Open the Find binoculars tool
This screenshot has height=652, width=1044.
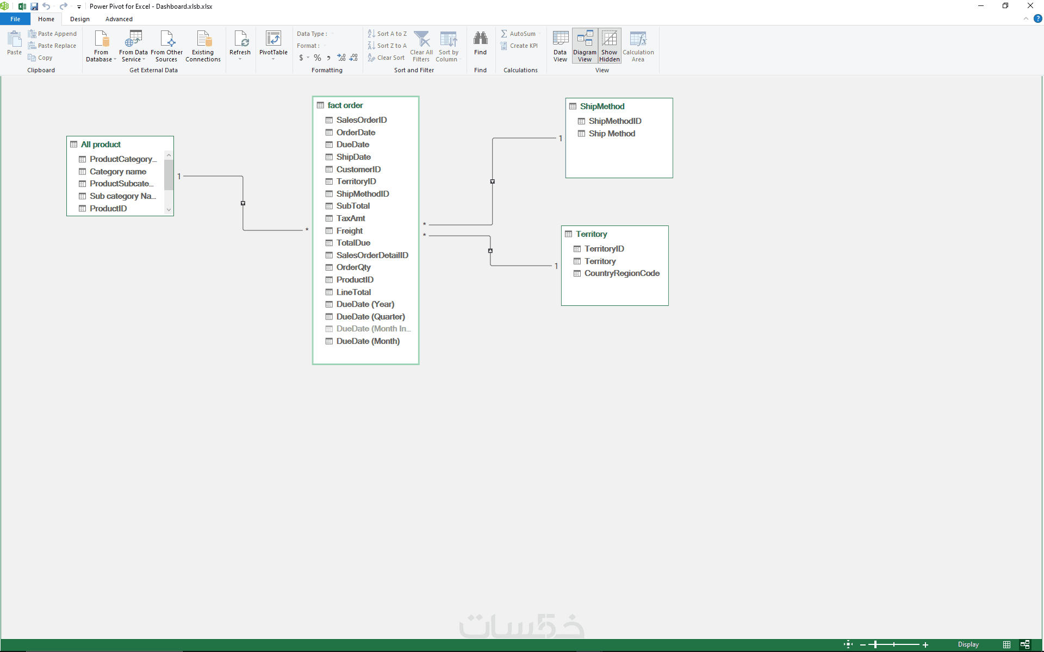480,43
